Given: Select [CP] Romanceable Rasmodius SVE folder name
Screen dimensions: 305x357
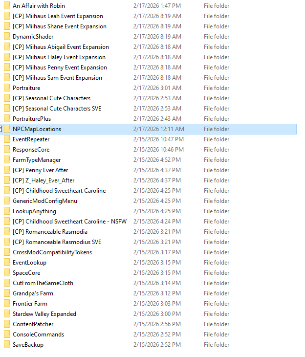Looking at the screenshot, I should 57,242.
